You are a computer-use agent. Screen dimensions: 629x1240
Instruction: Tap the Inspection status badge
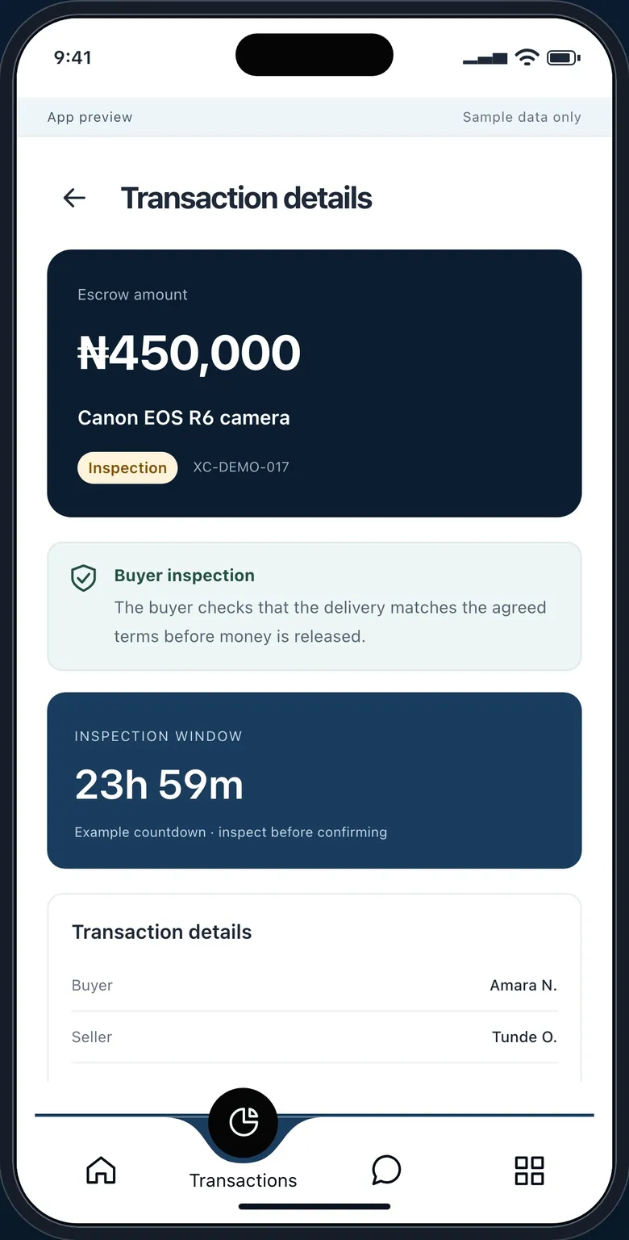point(127,468)
